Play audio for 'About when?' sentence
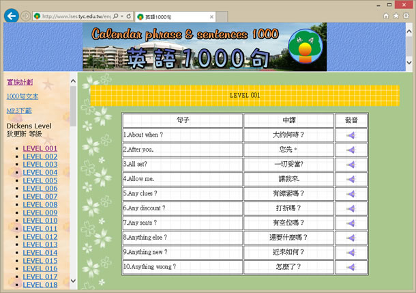This screenshot has height=293, width=416. pos(351,135)
